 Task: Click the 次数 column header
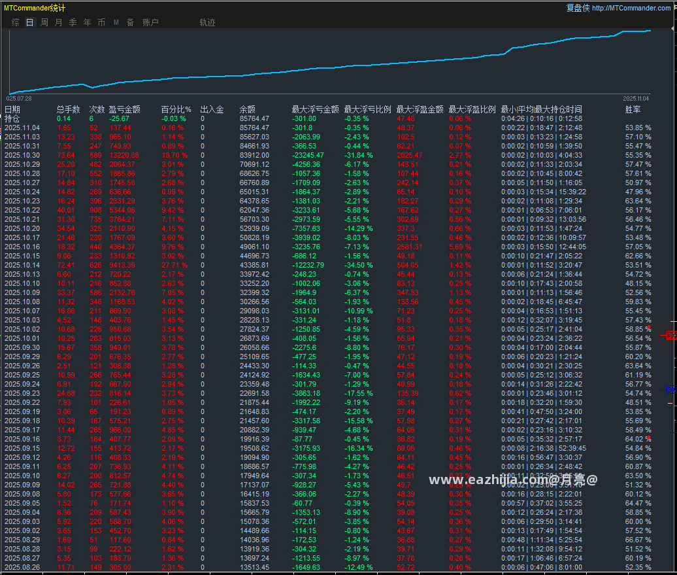click(x=97, y=109)
